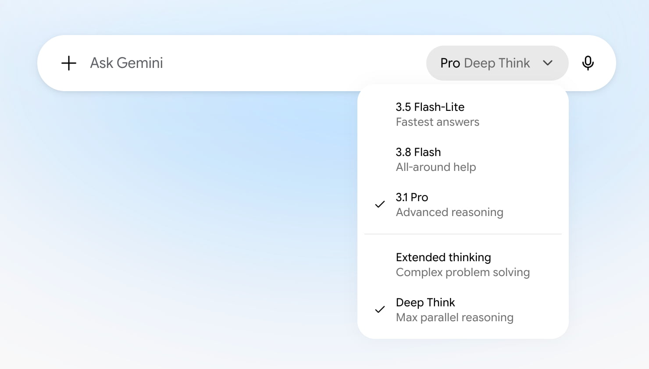Click the Max parallel reasoning subtitle
This screenshot has height=369, width=649.
pyautogui.click(x=454, y=318)
